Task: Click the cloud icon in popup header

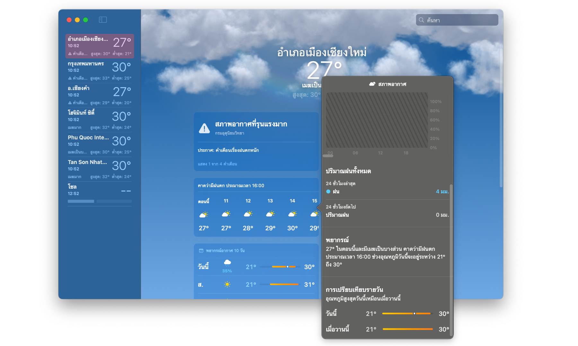Action: pos(372,84)
